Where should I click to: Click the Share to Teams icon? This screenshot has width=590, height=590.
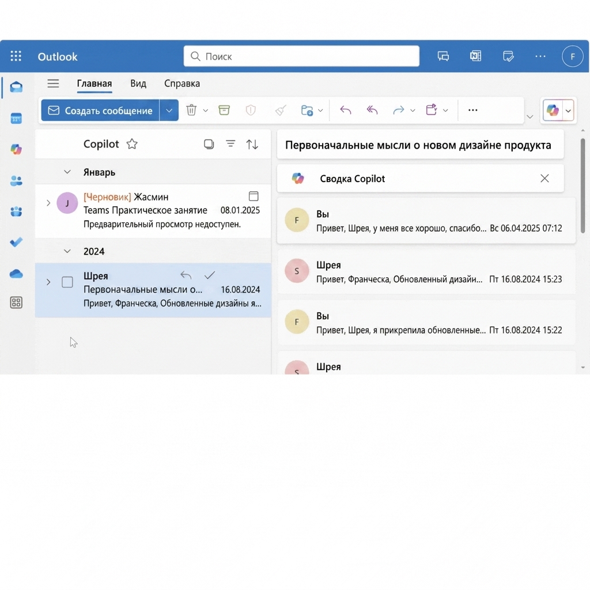[432, 110]
